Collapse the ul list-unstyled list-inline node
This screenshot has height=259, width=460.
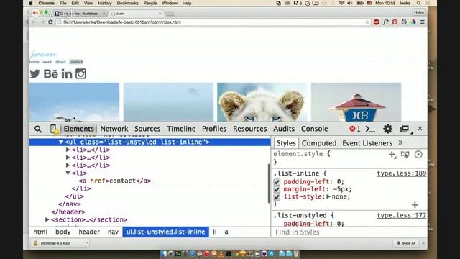point(60,142)
